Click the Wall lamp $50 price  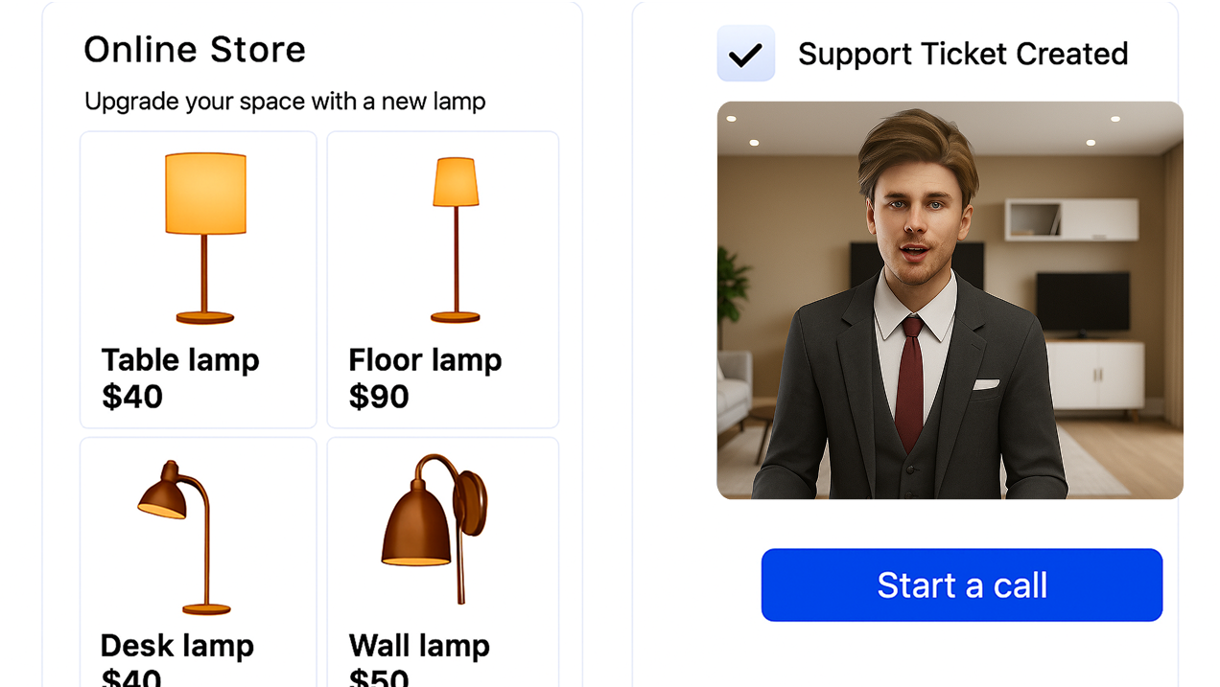pos(379,676)
